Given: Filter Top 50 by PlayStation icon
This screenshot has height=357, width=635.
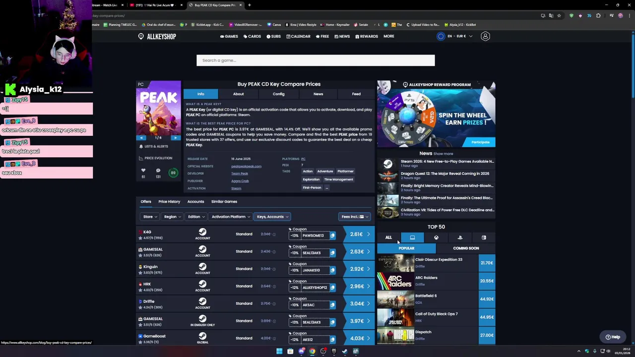Looking at the screenshot, I should [460, 238].
